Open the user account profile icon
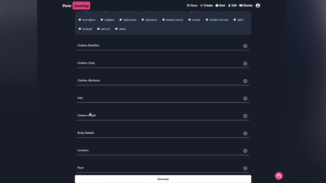The image size is (326, 183). (258, 6)
